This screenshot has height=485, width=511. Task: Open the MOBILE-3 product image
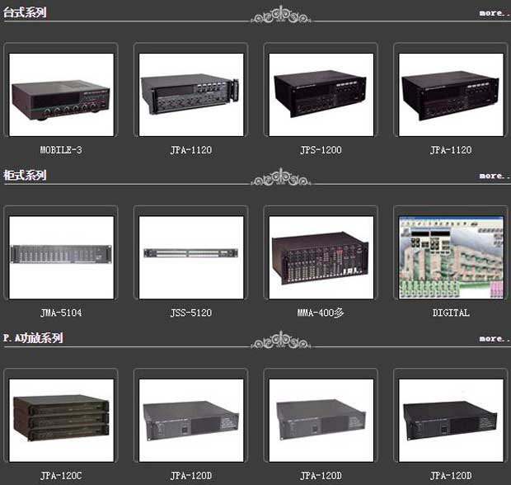(x=61, y=94)
